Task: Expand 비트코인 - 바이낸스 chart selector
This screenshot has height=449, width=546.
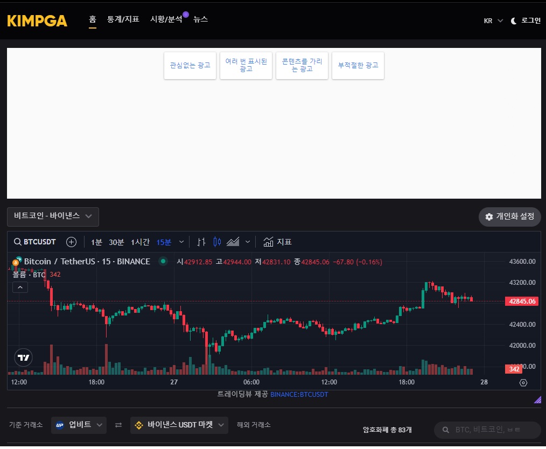Action: [53, 216]
